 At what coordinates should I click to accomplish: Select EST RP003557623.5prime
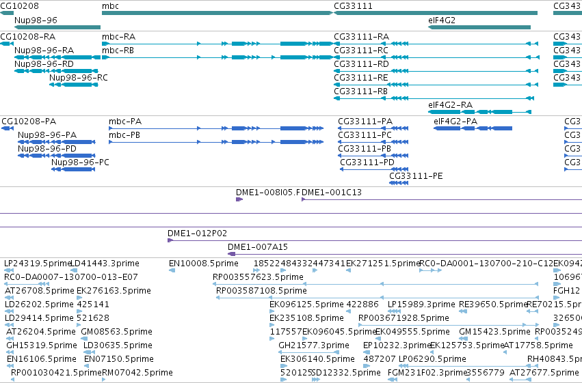(375, 285)
